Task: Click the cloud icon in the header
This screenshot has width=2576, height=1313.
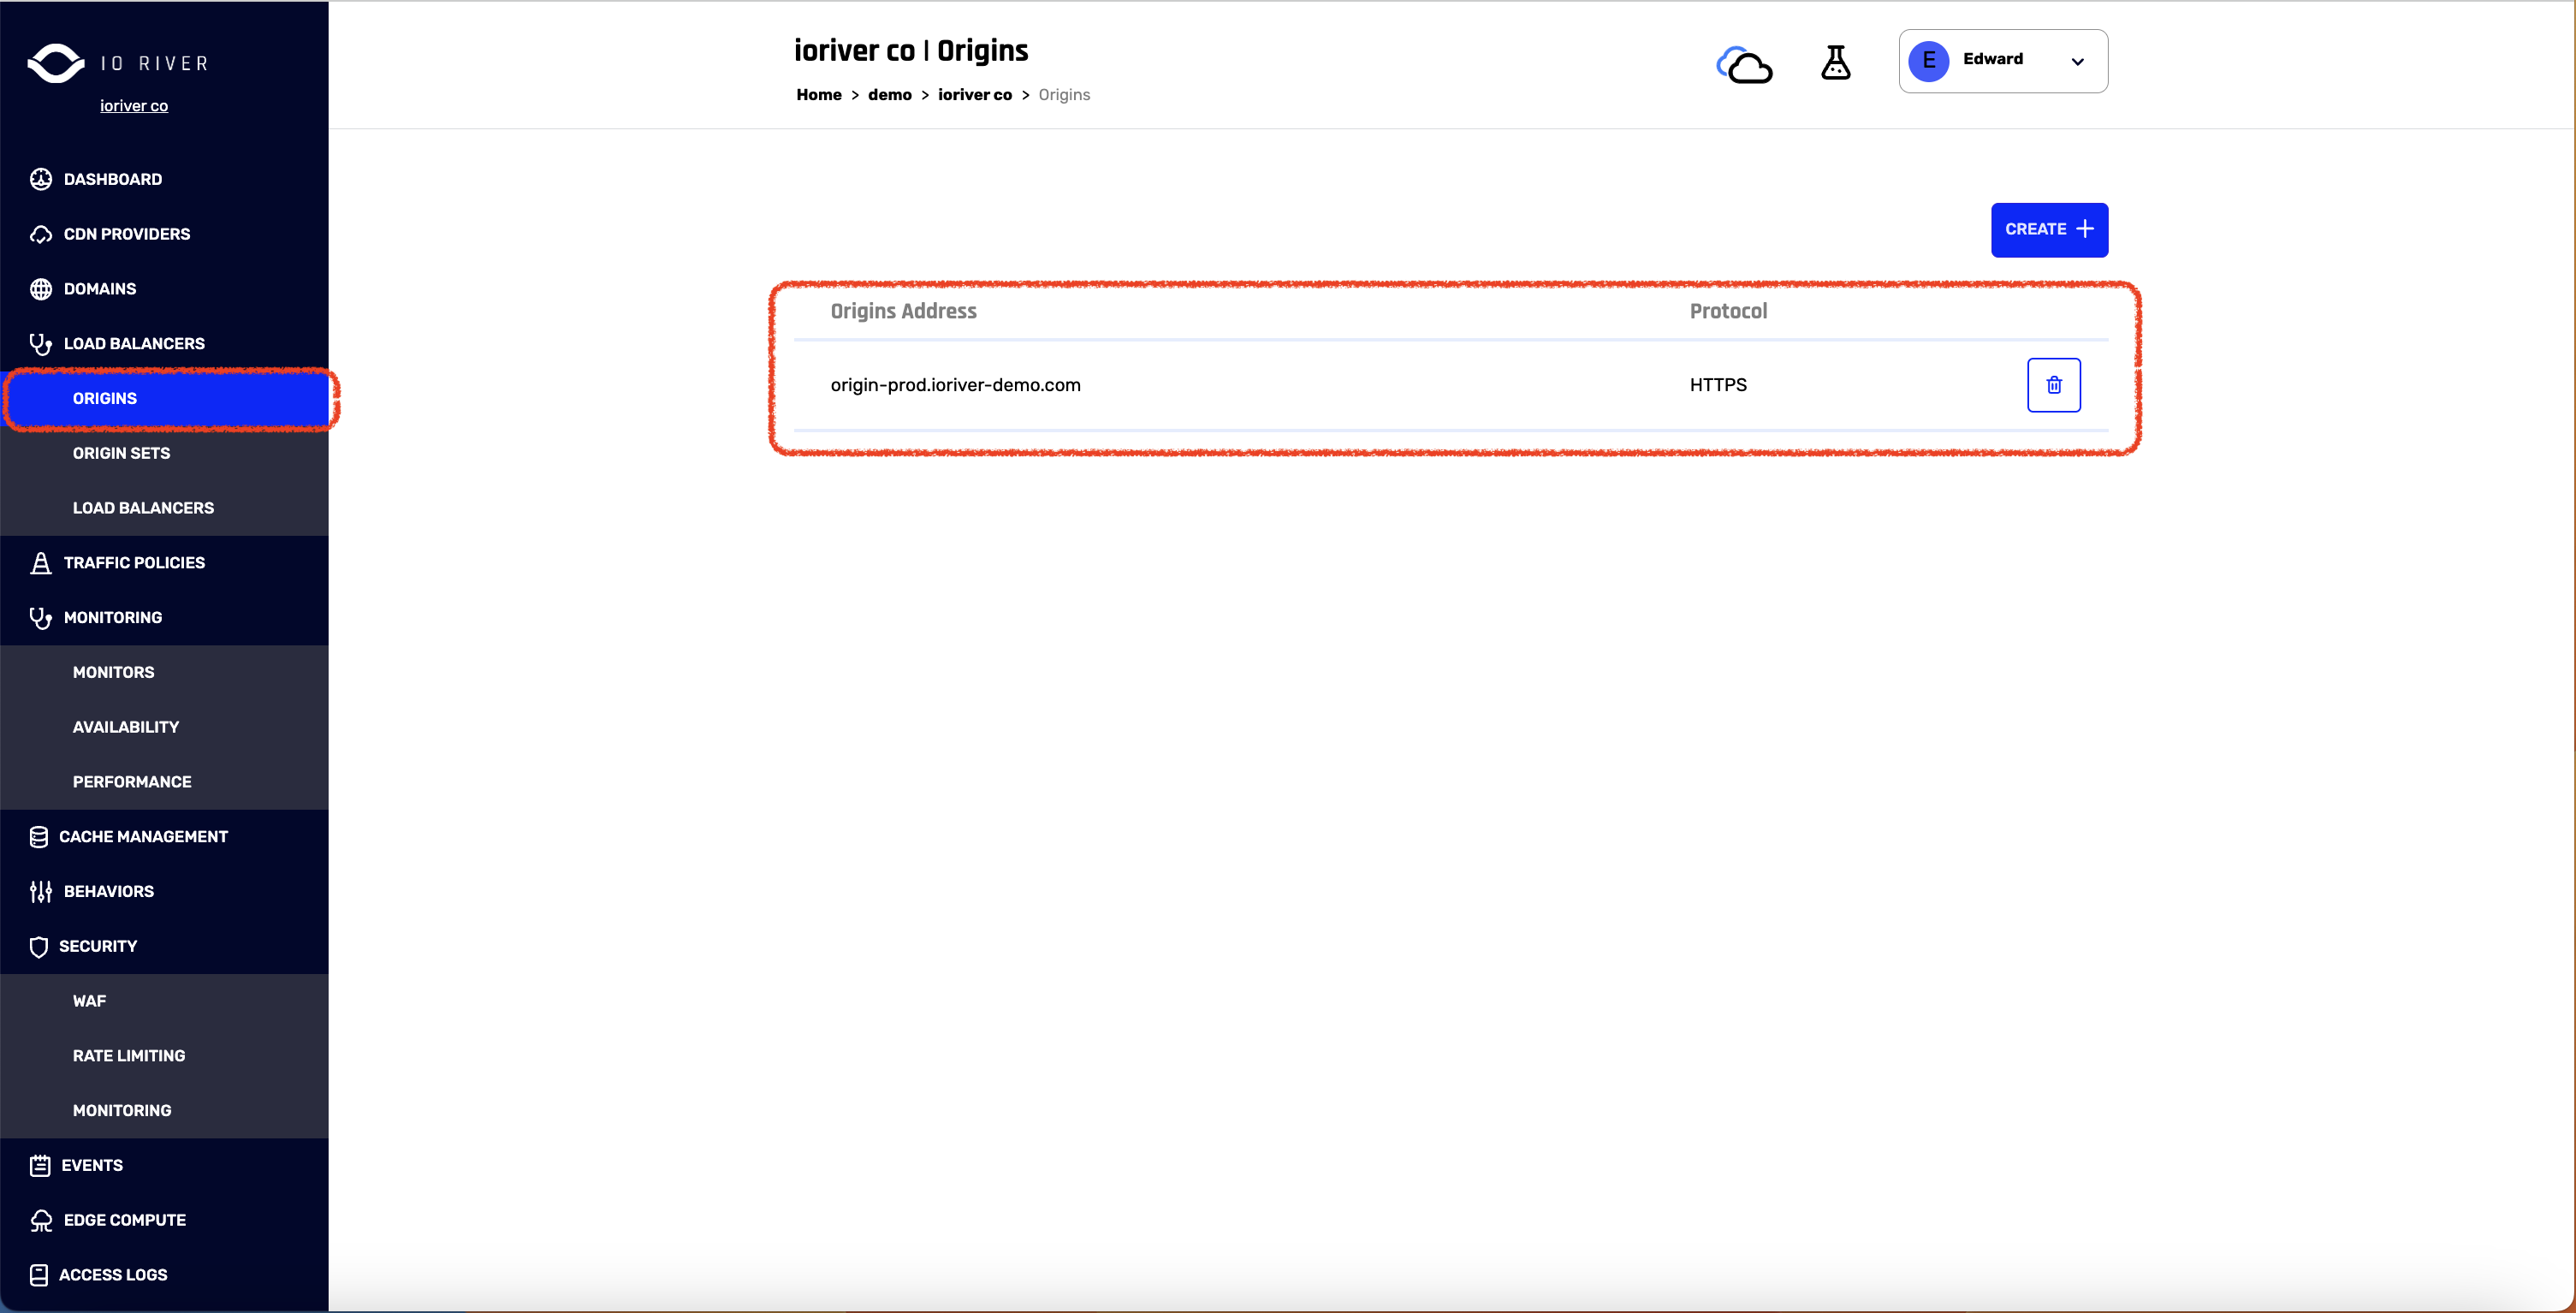Action: click(x=1744, y=65)
